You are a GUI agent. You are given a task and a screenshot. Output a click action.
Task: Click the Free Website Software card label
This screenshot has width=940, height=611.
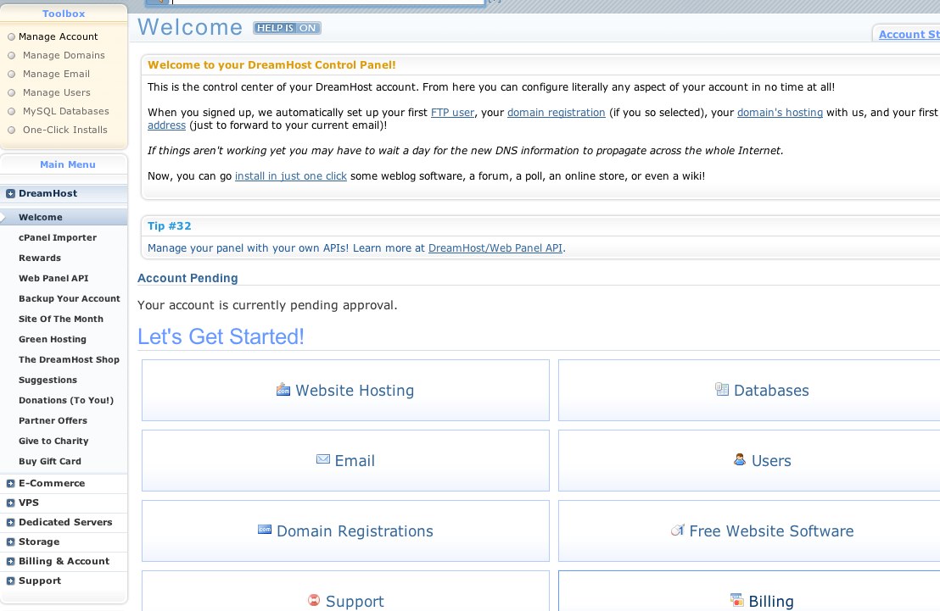click(x=771, y=531)
